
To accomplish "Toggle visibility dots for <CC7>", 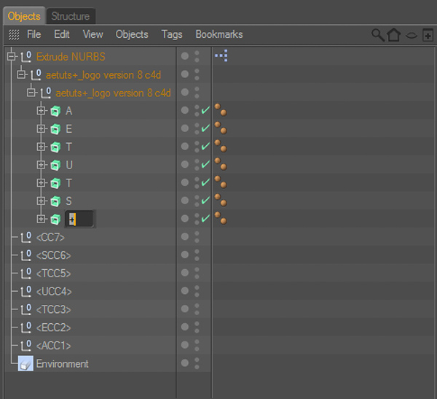I will pos(197,237).
